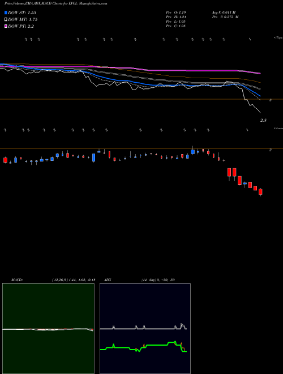Open the green MACD indicator chart
283x374 pixels.
(x=48, y=329)
